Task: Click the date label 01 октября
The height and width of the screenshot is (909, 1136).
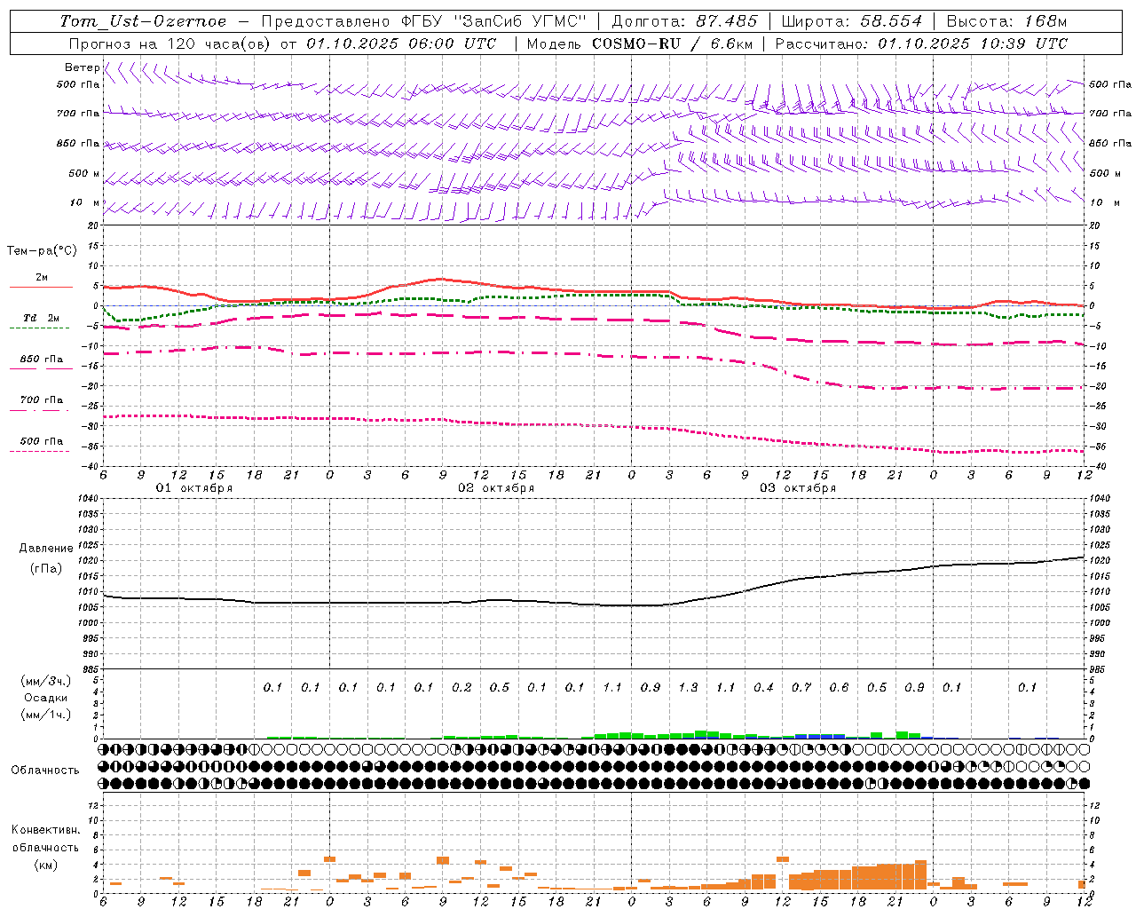Action: [x=194, y=488]
